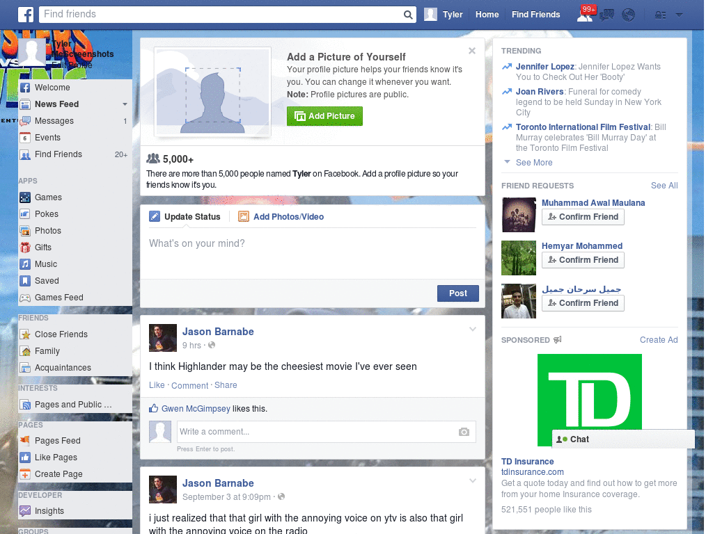Open options chevron on Highlander post

coord(473,329)
